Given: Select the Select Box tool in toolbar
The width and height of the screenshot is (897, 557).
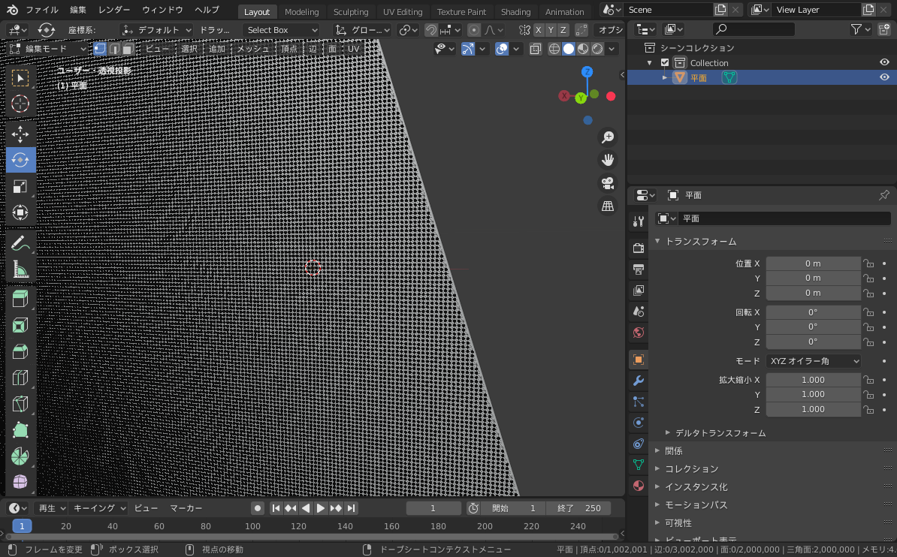Looking at the screenshot, I should click(x=20, y=78).
